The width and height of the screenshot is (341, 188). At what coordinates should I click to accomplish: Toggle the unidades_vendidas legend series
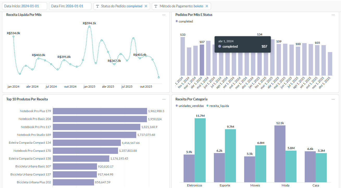tap(190, 106)
